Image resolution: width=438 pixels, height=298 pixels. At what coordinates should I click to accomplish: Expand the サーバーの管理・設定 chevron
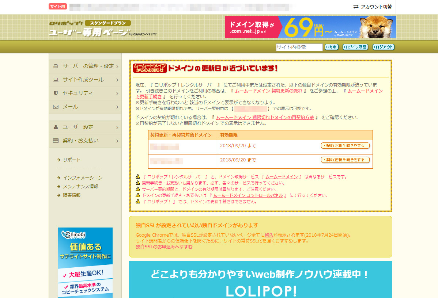[x=117, y=66]
